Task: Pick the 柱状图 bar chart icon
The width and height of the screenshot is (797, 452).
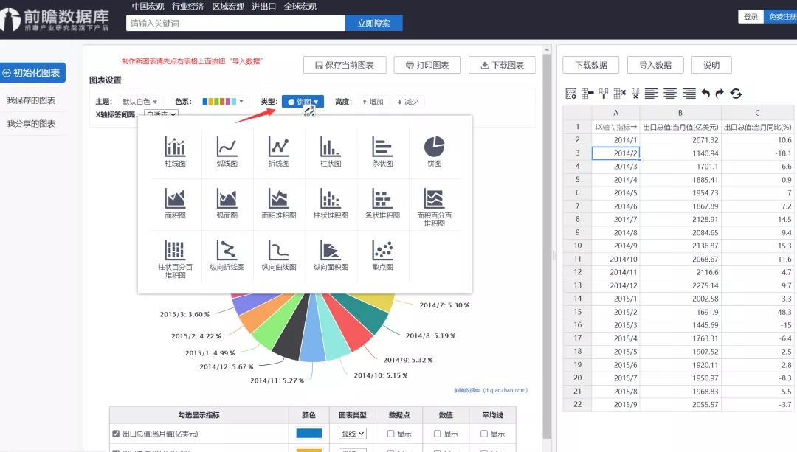Action: (x=331, y=151)
